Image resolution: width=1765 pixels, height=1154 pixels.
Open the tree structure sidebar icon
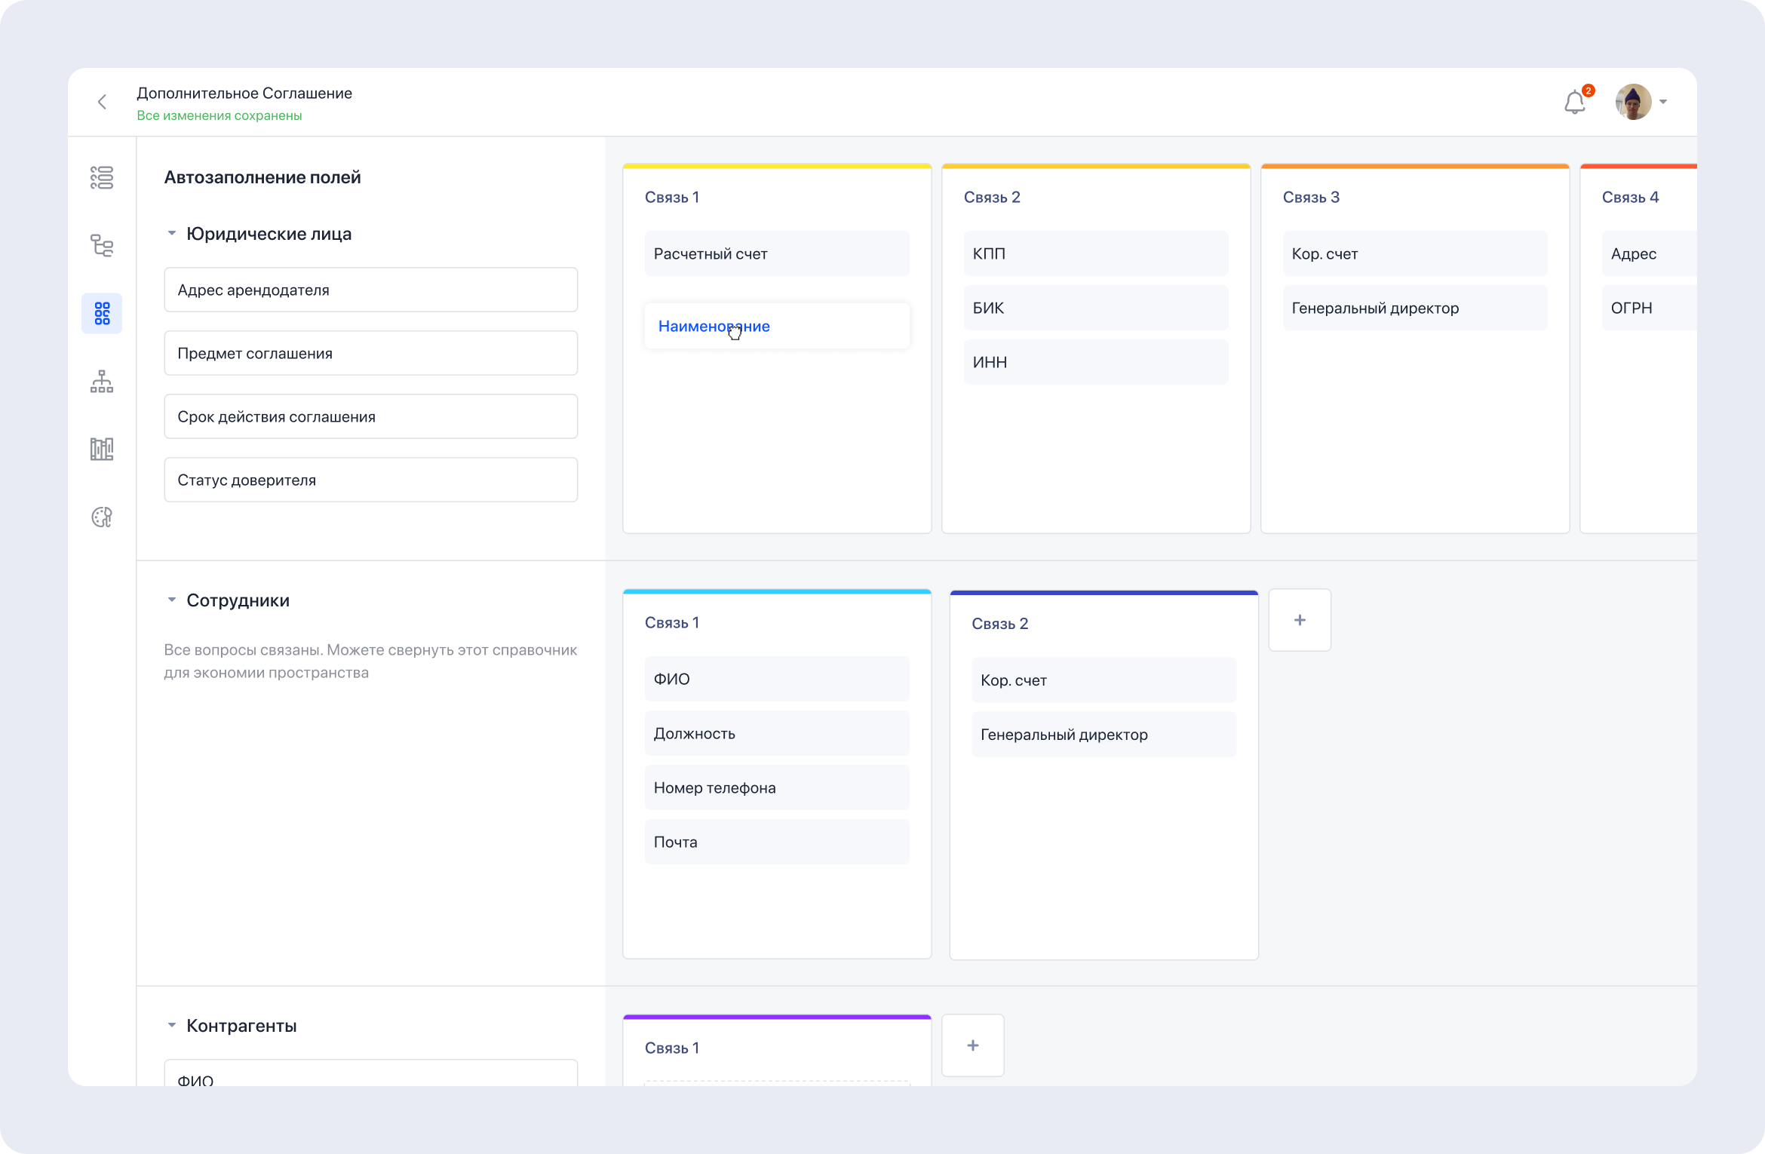point(102,246)
